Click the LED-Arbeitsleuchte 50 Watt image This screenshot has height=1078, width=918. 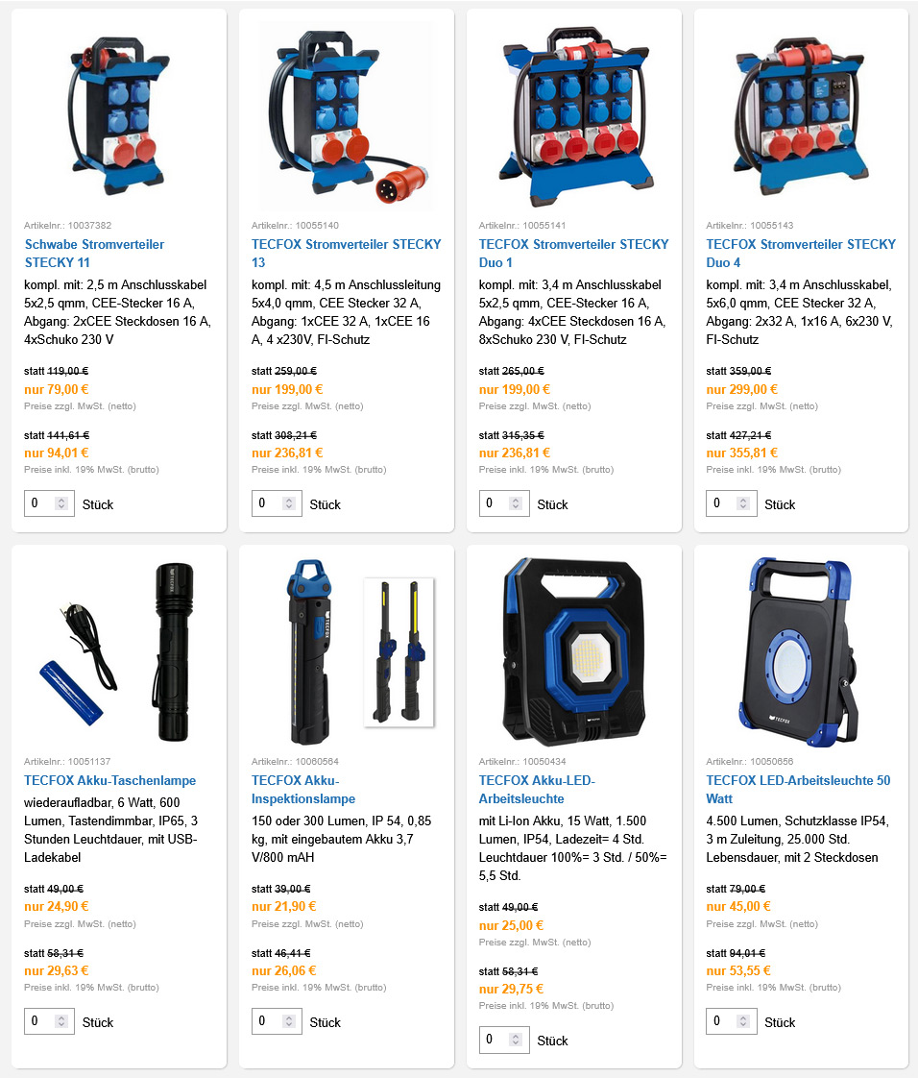(800, 651)
